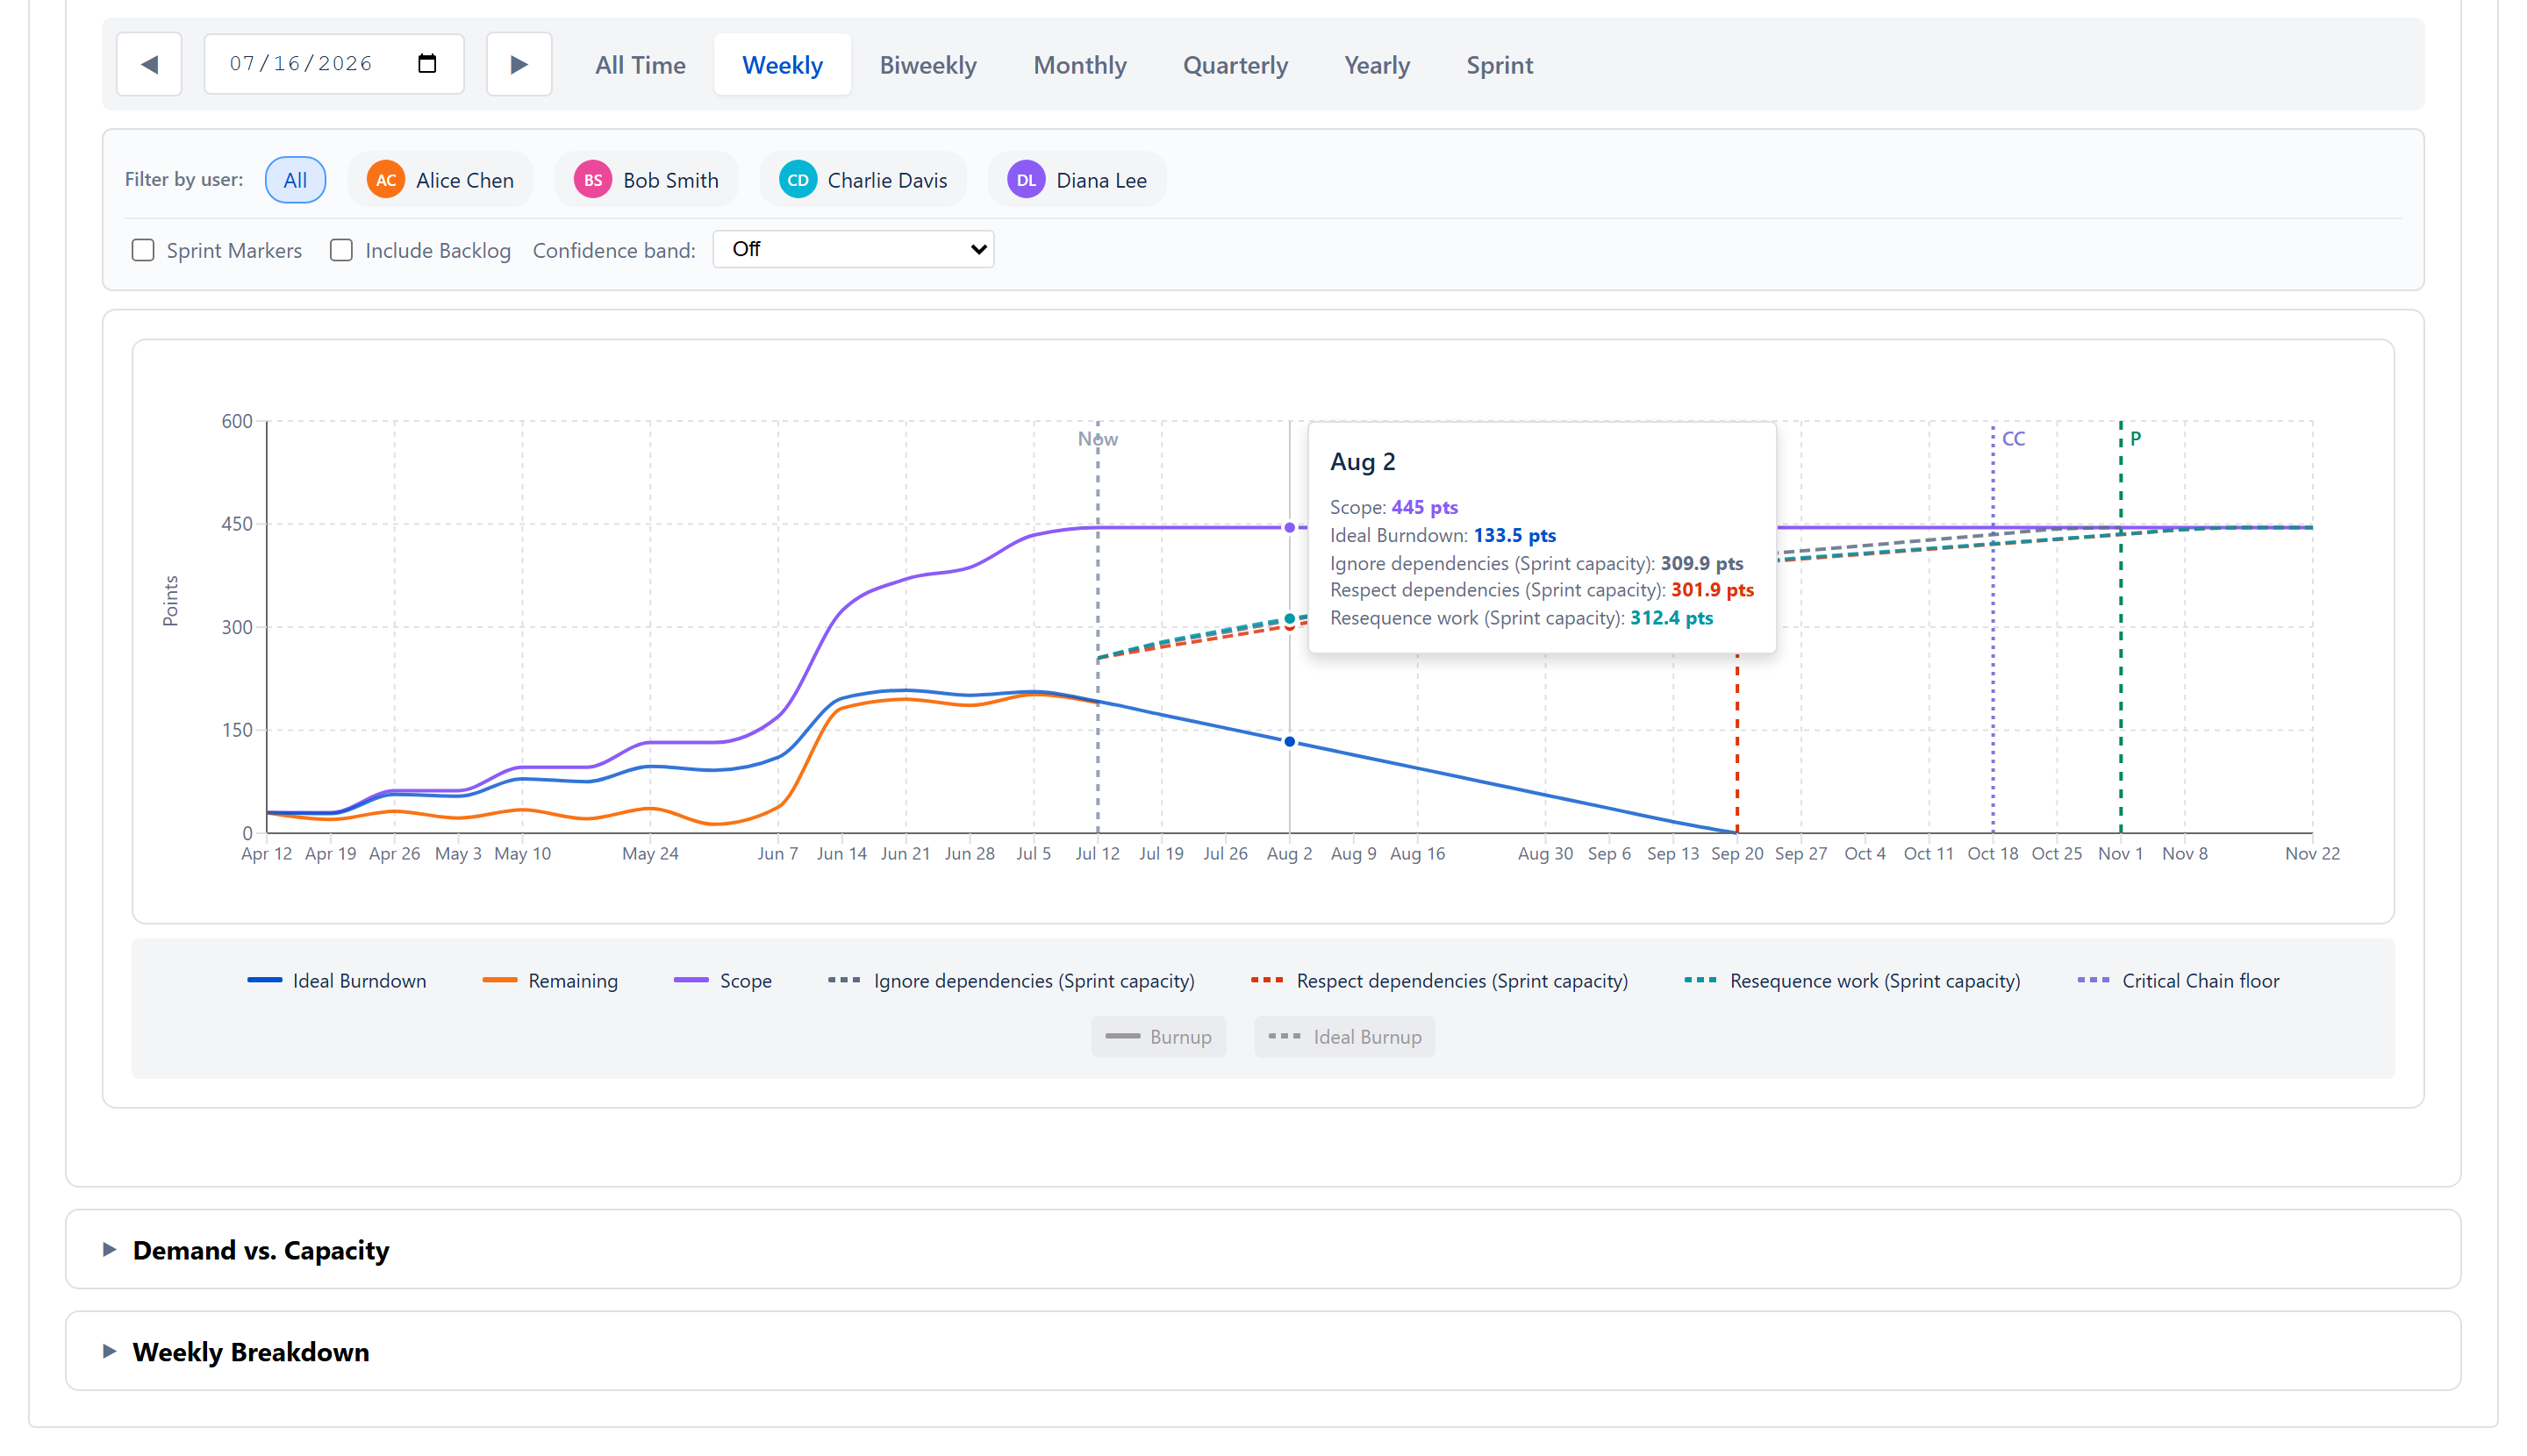Click the Points y-axis title

point(170,601)
